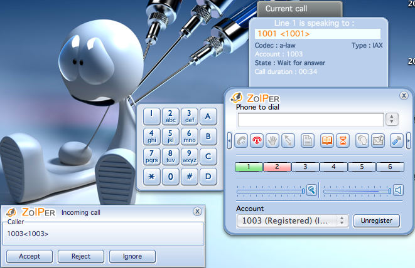Click dialpad key 3 def
The image size is (415, 268).
coord(189,116)
